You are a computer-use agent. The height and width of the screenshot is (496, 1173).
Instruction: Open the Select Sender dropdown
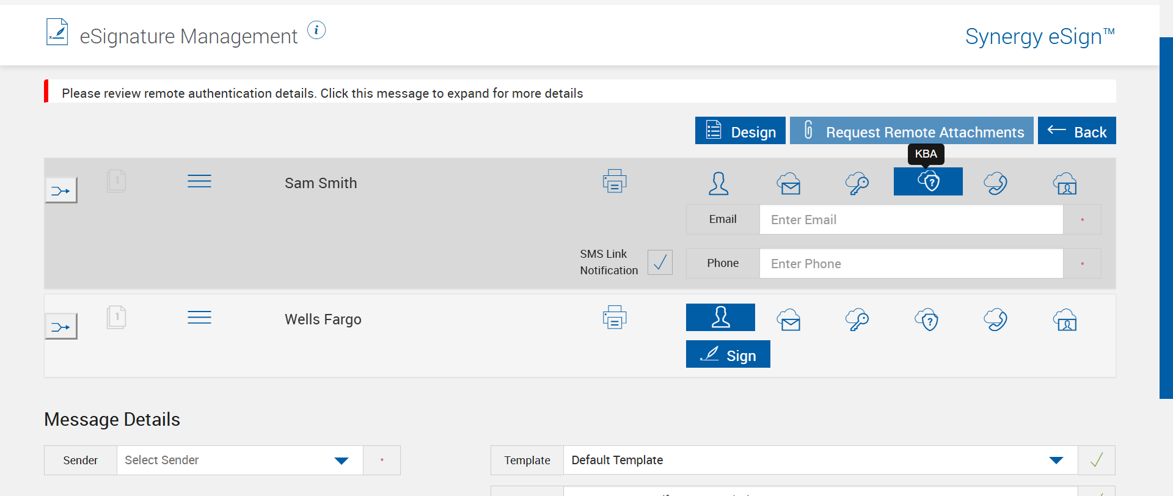tap(341, 461)
